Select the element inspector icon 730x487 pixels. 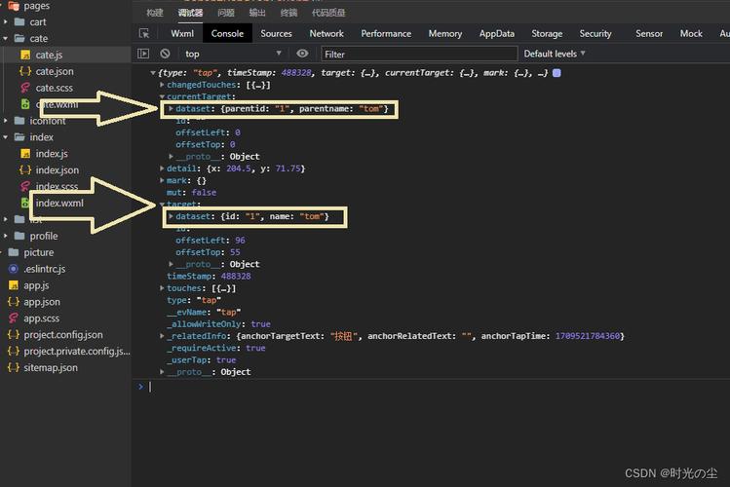point(144,33)
